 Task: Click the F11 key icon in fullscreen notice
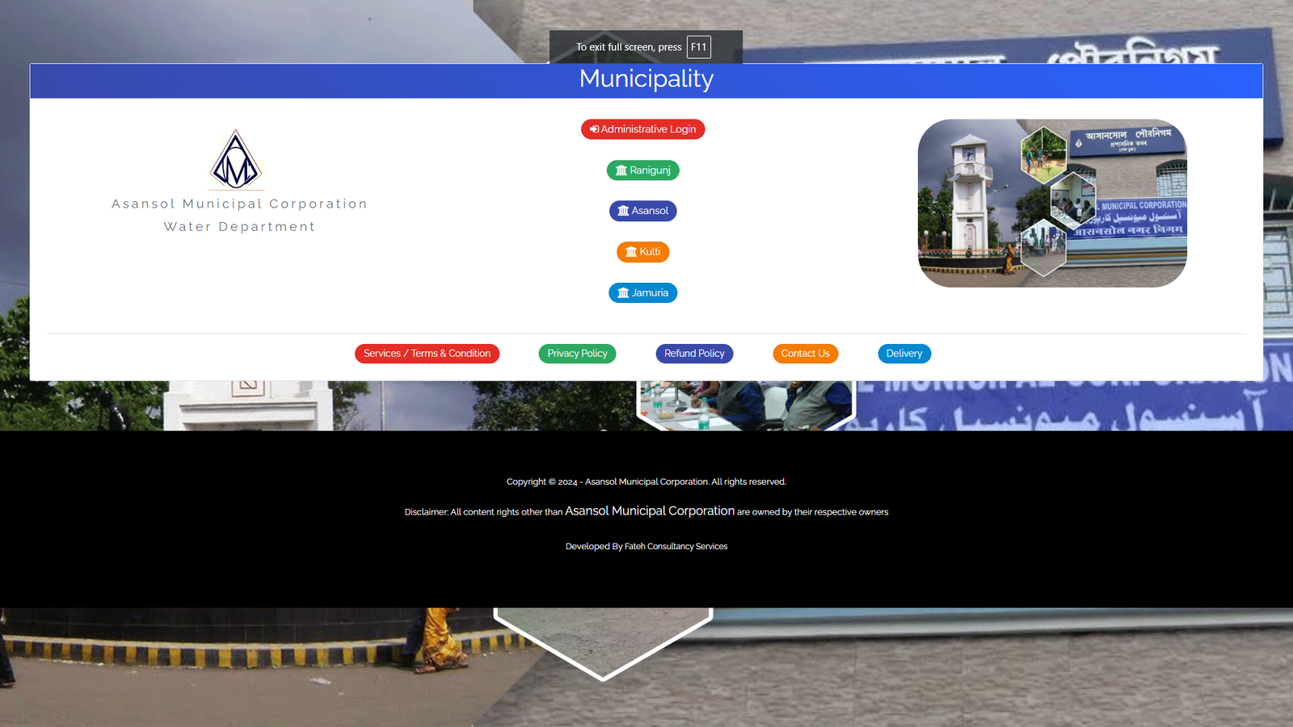(698, 47)
